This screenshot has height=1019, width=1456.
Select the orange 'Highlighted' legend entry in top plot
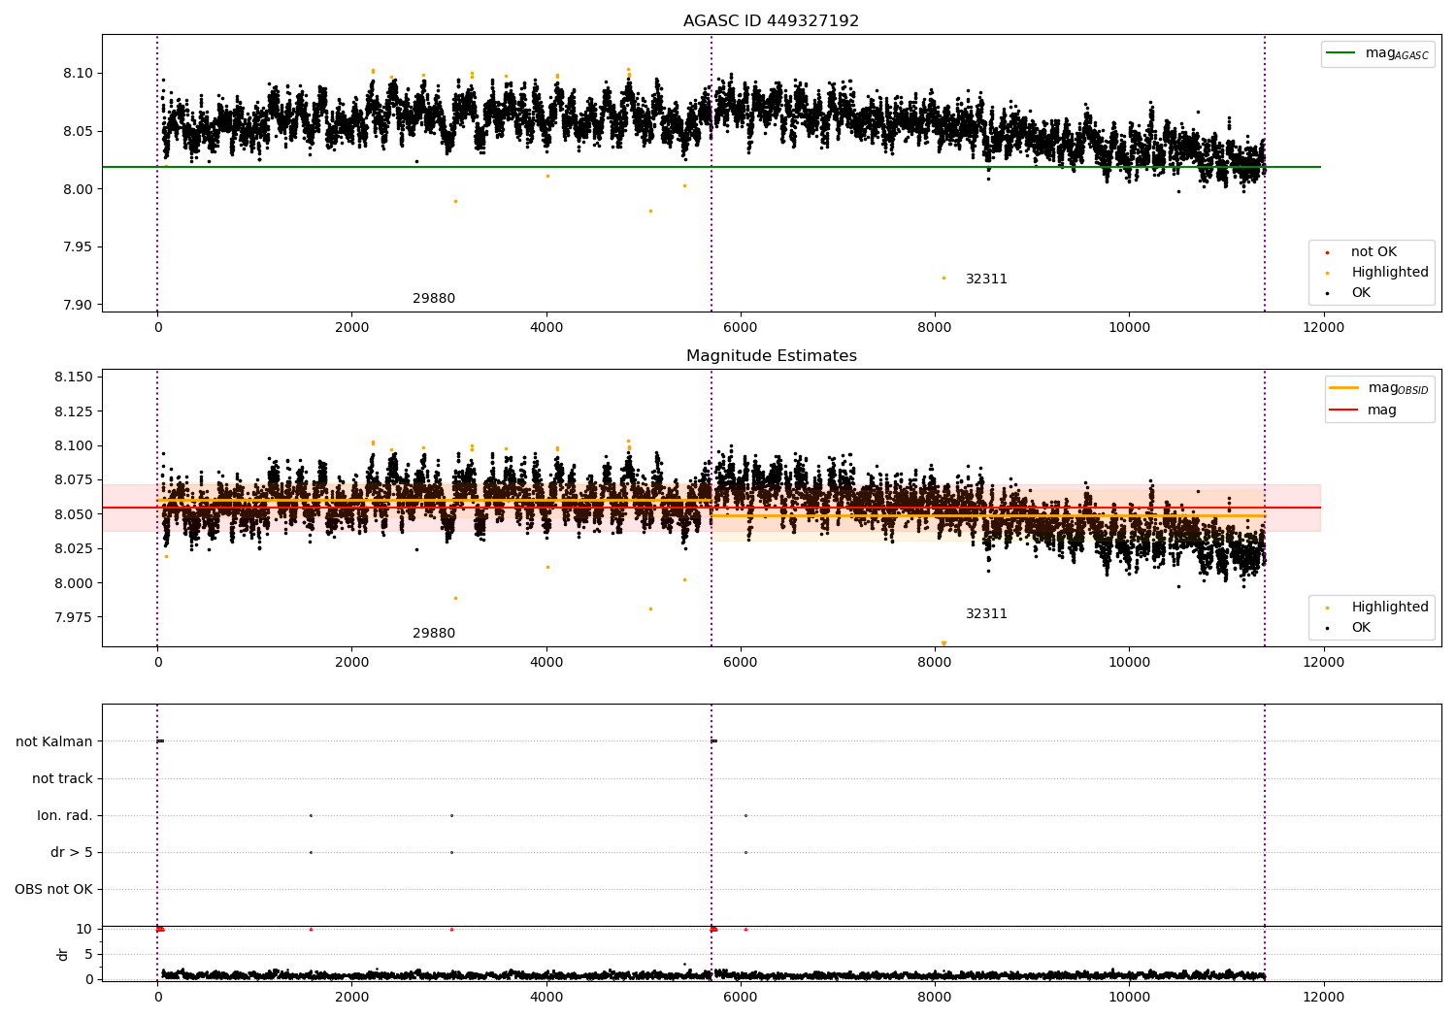coord(1371,273)
